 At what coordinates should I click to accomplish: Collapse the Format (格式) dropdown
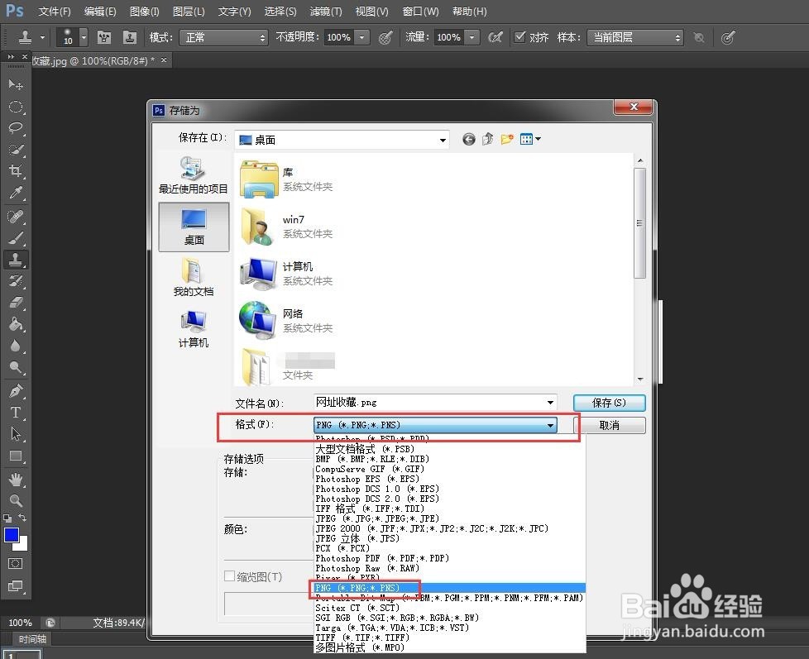(551, 425)
